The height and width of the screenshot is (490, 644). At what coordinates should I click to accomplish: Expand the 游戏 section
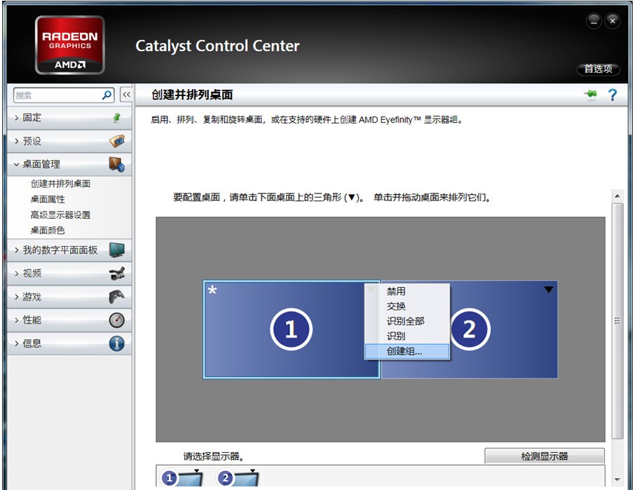coord(69,297)
